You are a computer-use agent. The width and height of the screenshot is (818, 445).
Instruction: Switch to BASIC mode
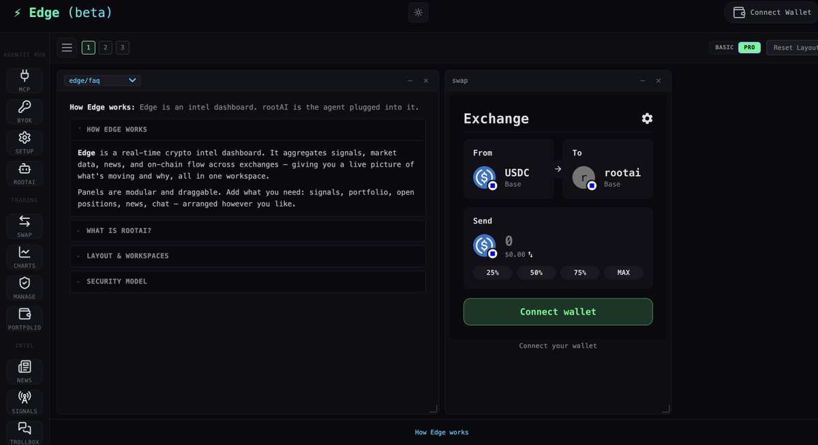(x=724, y=48)
